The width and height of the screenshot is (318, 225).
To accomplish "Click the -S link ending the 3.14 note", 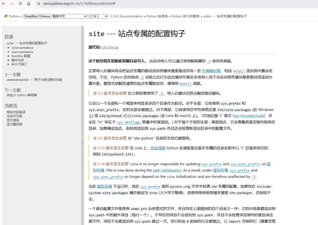I will click(254, 176).
